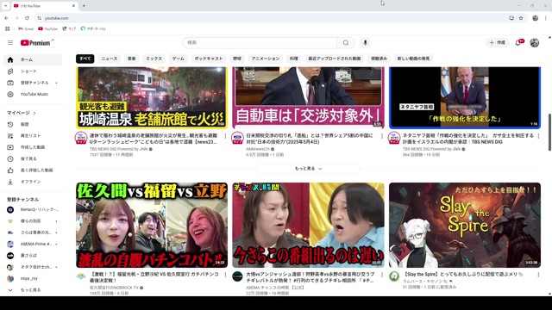The height and width of the screenshot is (310, 552).
Task: Open the account avatar menu
Action: [x=535, y=42]
